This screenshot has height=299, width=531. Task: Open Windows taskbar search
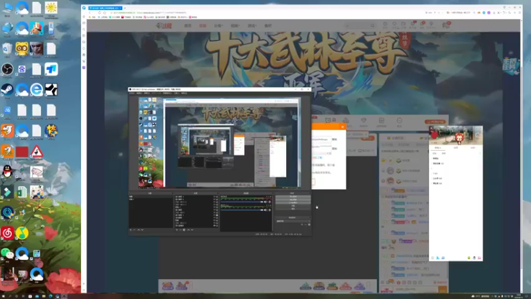(x=9, y=296)
